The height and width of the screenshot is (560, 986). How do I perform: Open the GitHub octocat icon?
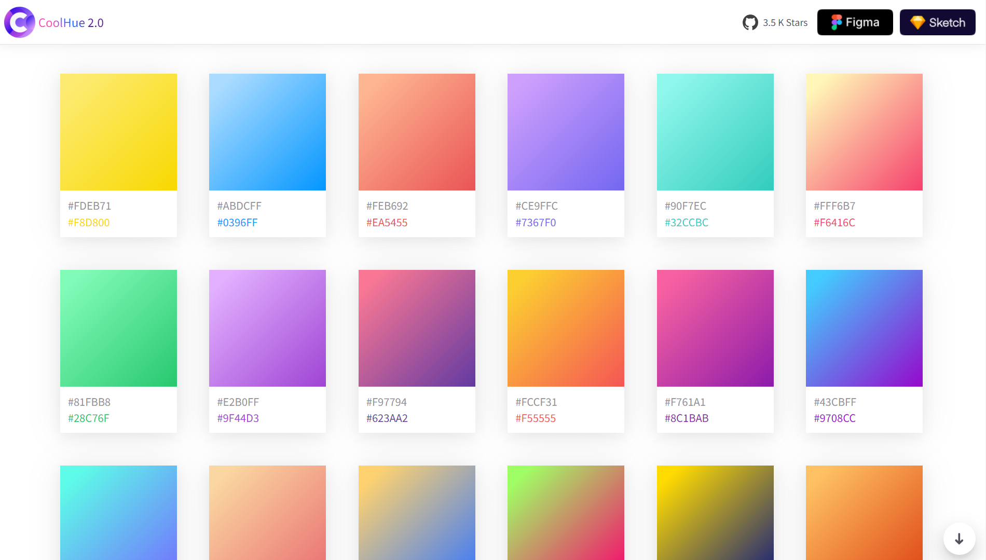(750, 23)
